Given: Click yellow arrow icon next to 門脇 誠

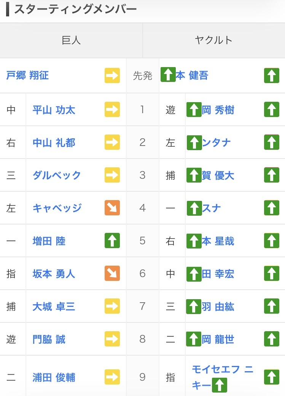Looking at the screenshot, I should [112, 339].
